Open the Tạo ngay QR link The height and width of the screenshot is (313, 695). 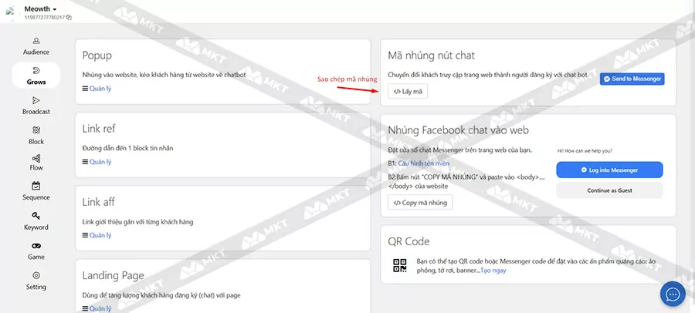coord(493,270)
